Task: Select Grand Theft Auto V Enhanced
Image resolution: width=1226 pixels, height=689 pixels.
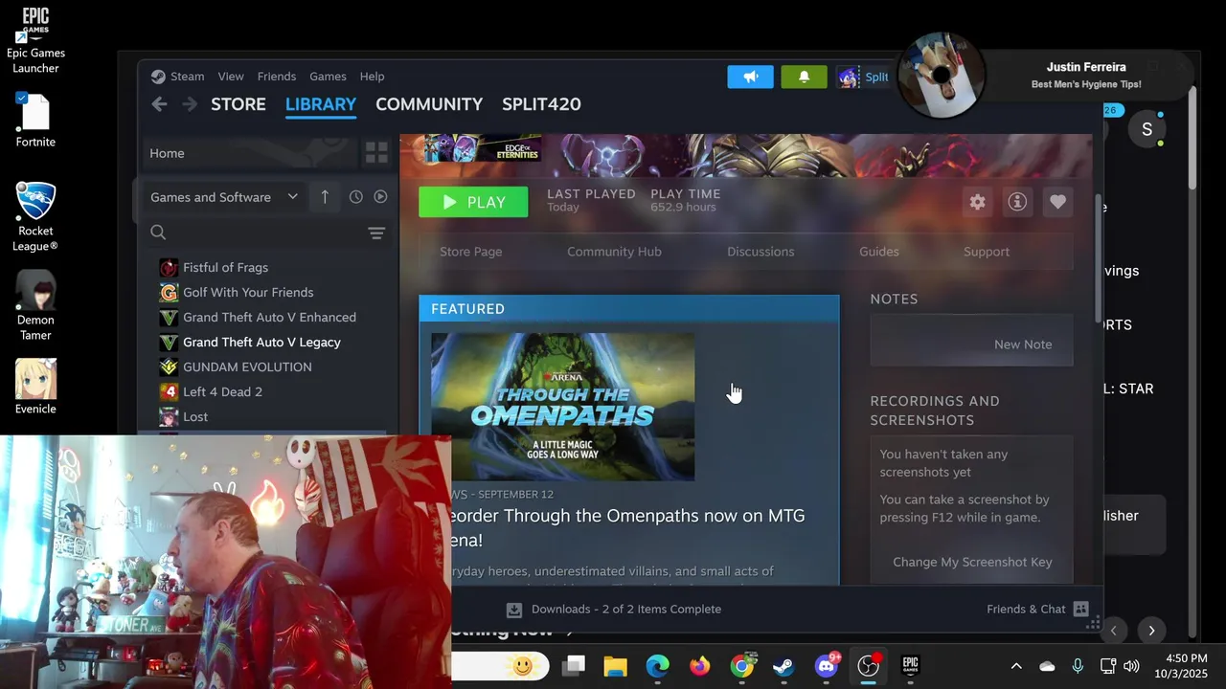Action: coord(268,318)
